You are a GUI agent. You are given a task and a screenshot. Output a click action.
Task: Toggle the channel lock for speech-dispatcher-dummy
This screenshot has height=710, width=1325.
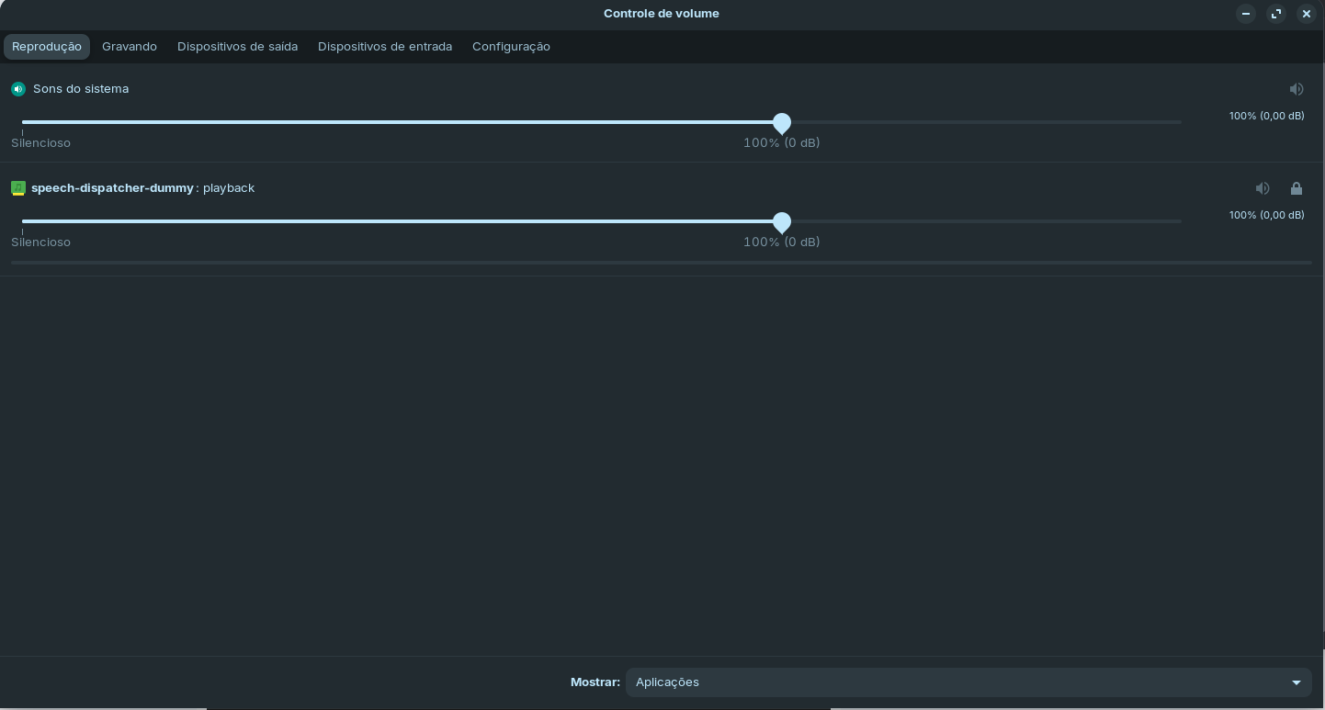1296,188
